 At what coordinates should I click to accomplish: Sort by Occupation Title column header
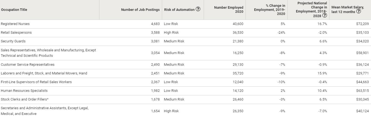pos(14,10)
